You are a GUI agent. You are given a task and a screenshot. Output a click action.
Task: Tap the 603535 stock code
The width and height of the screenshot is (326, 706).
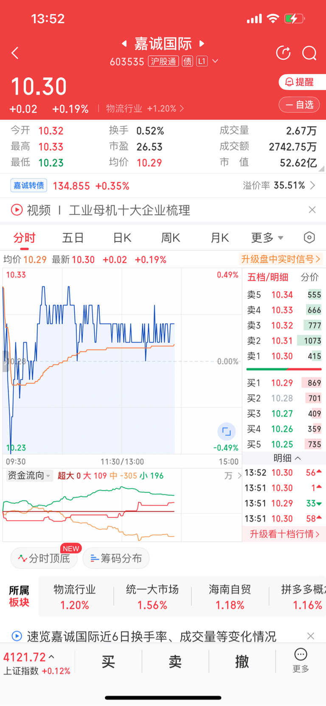coord(127,62)
